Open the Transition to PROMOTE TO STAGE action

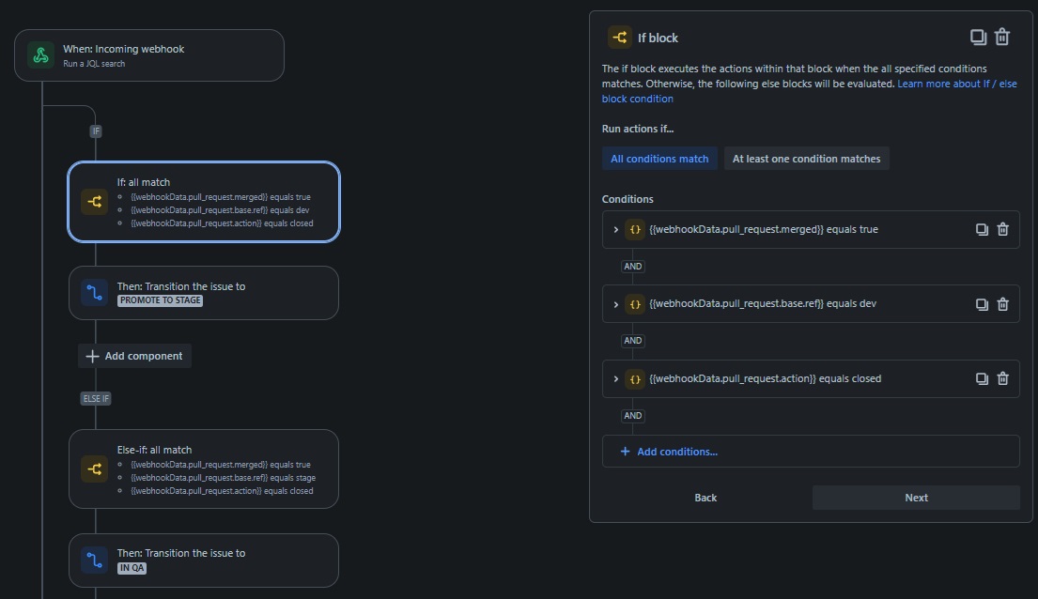pyautogui.click(x=204, y=293)
